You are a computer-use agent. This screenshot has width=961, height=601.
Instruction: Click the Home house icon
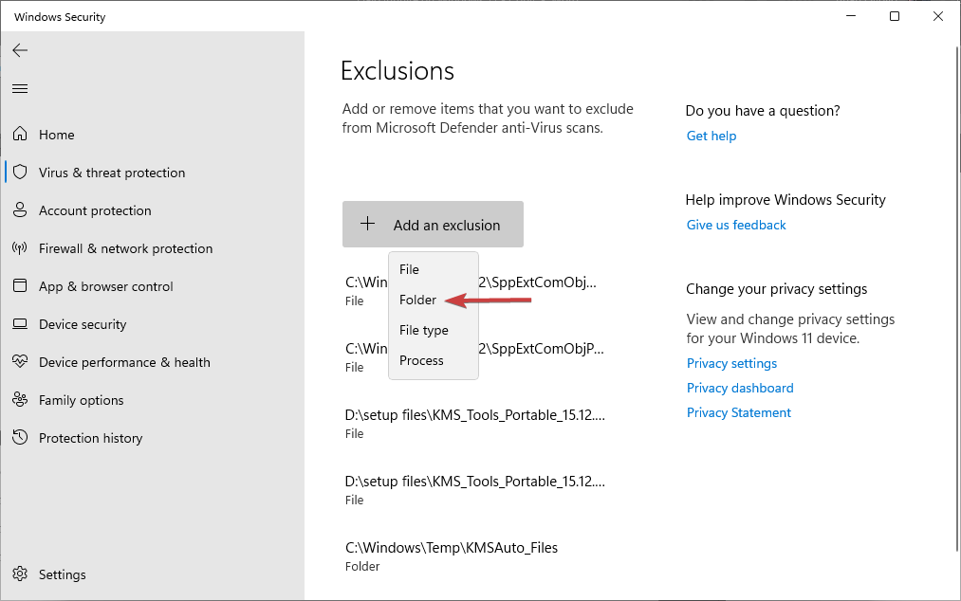20,134
